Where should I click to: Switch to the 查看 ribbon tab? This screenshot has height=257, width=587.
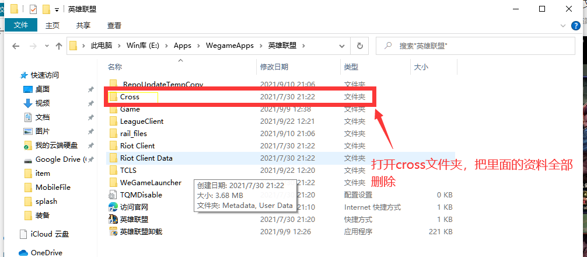click(114, 26)
